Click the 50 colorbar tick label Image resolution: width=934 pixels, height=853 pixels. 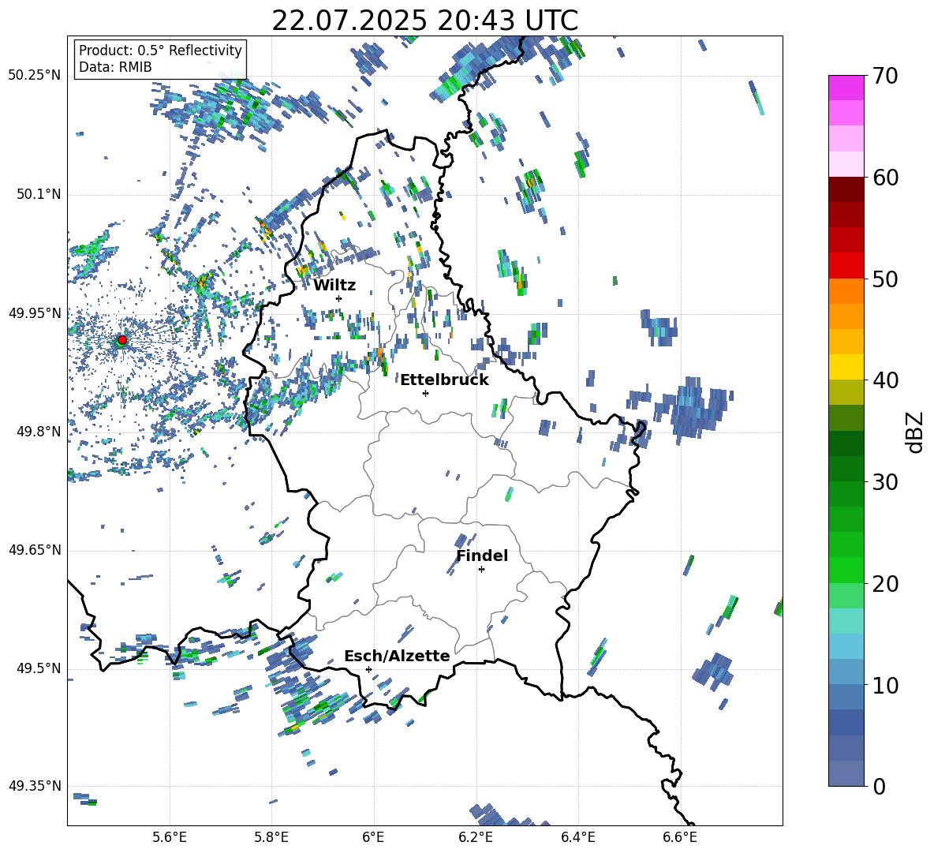click(885, 279)
